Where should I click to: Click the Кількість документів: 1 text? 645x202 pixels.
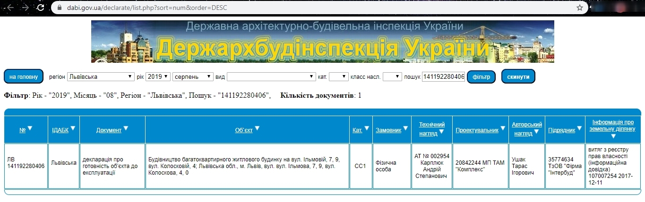tap(321, 95)
